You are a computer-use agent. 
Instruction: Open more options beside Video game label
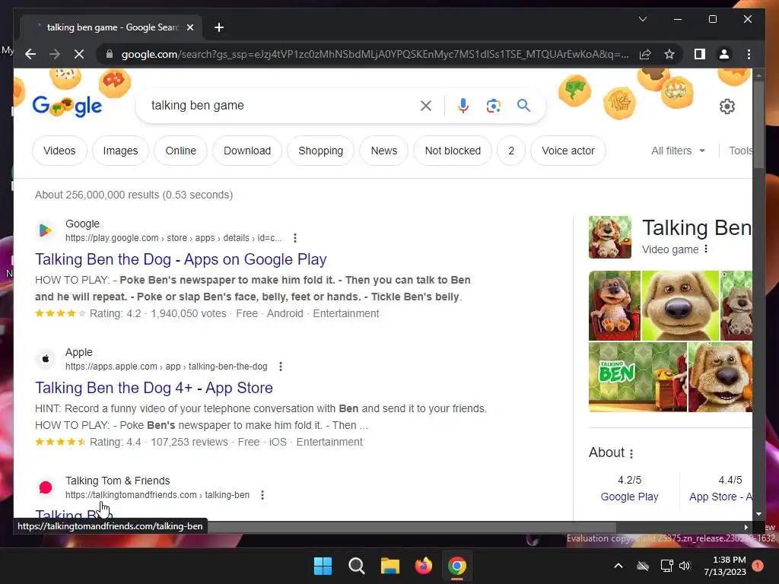click(x=706, y=249)
